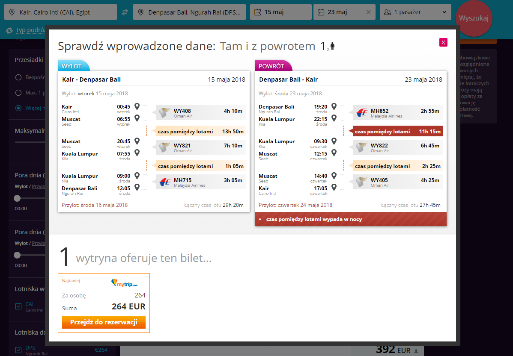
Task: Click Przejdź do rezerwacji button
Action: 104,322
